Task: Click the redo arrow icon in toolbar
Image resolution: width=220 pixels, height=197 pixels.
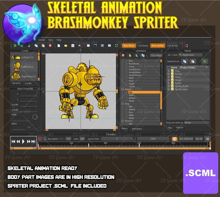Action: (x=22, y=46)
